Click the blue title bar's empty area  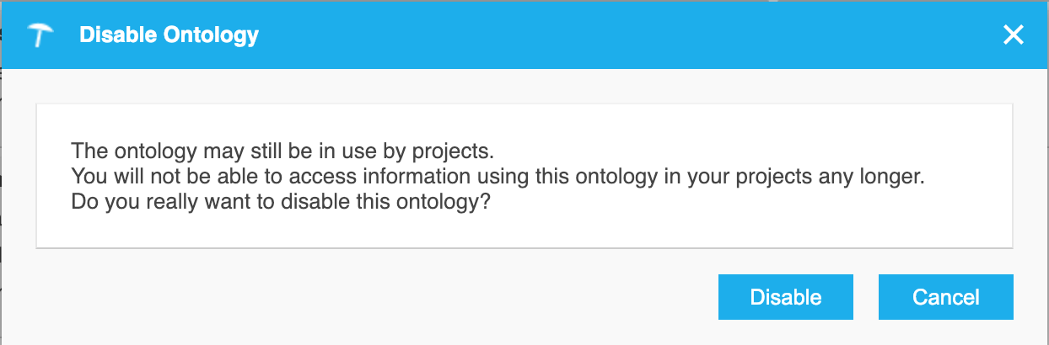click(590, 35)
